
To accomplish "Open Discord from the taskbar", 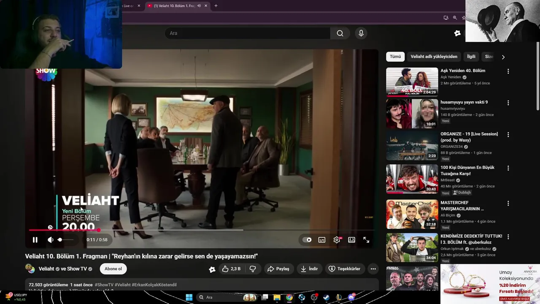I will tap(351, 297).
